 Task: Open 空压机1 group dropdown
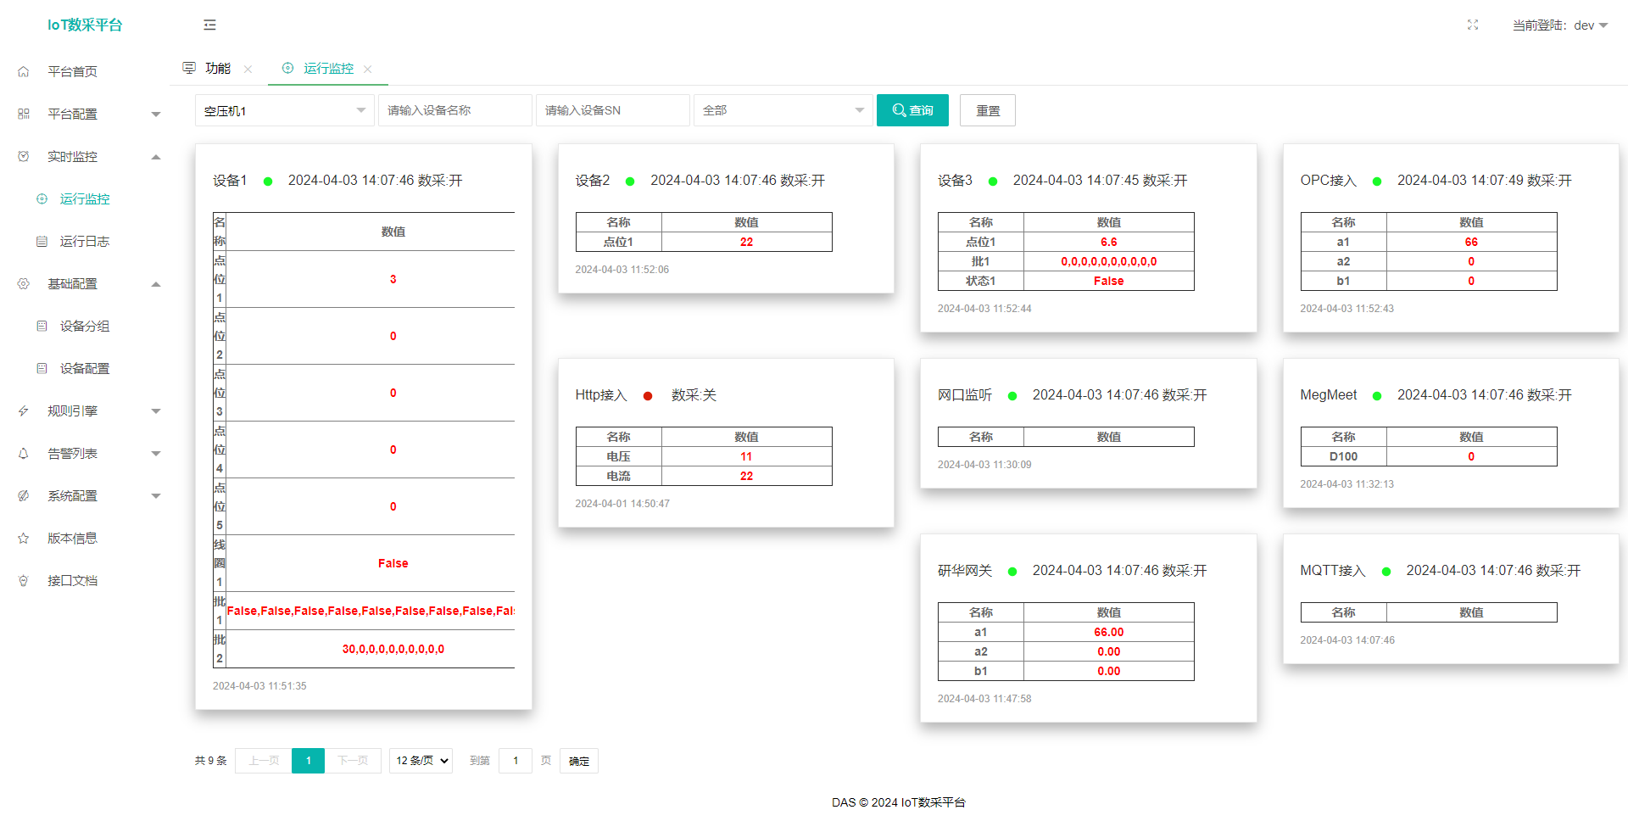click(284, 110)
